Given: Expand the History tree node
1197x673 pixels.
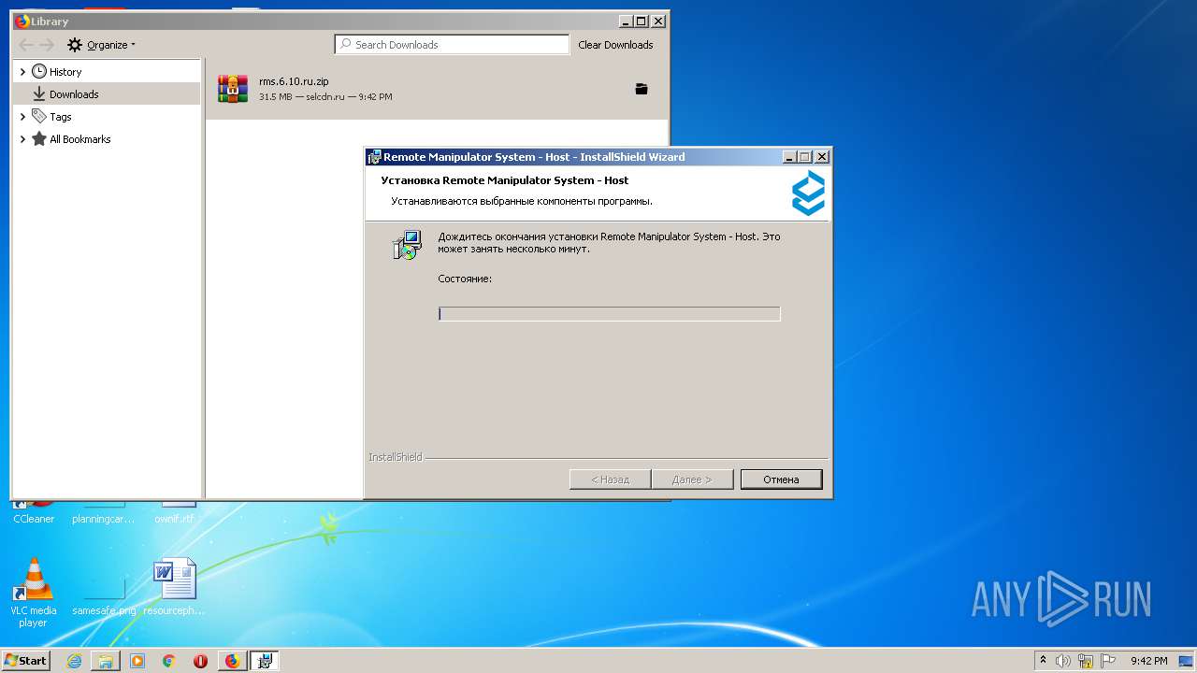Looking at the screenshot, I should point(22,72).
